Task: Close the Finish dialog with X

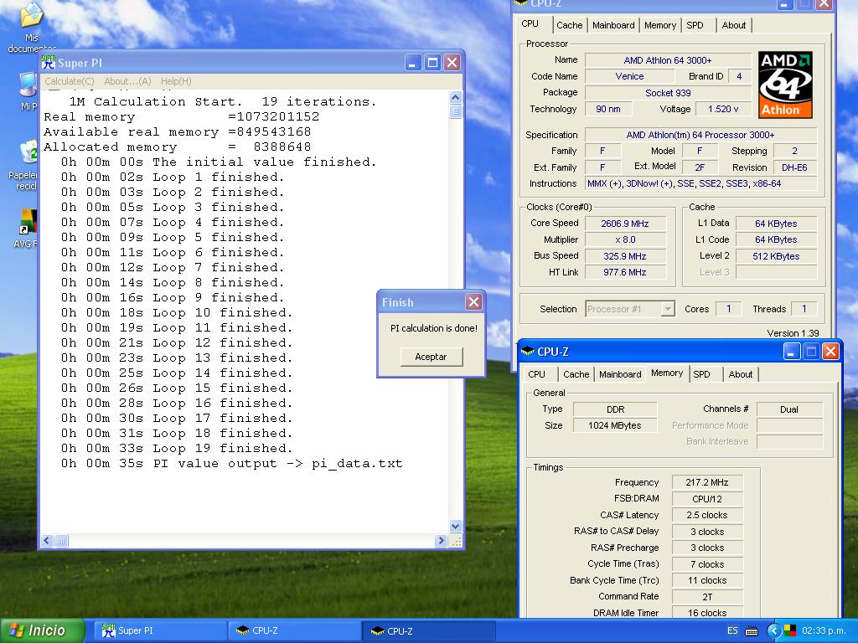Action: point(473,302)
